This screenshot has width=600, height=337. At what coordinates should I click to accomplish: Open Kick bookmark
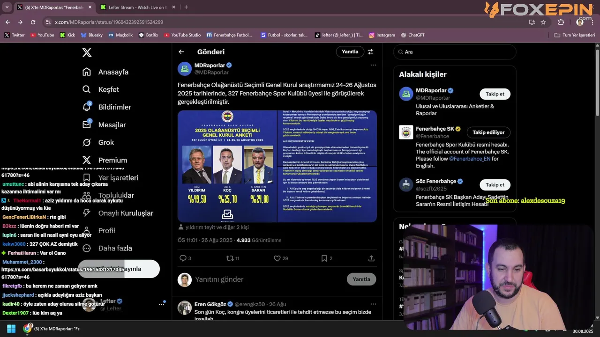pyautogui.click(x=67, y=35)
